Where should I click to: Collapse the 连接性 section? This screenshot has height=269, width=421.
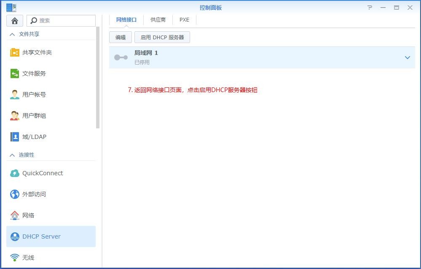[x=12, y=155]
